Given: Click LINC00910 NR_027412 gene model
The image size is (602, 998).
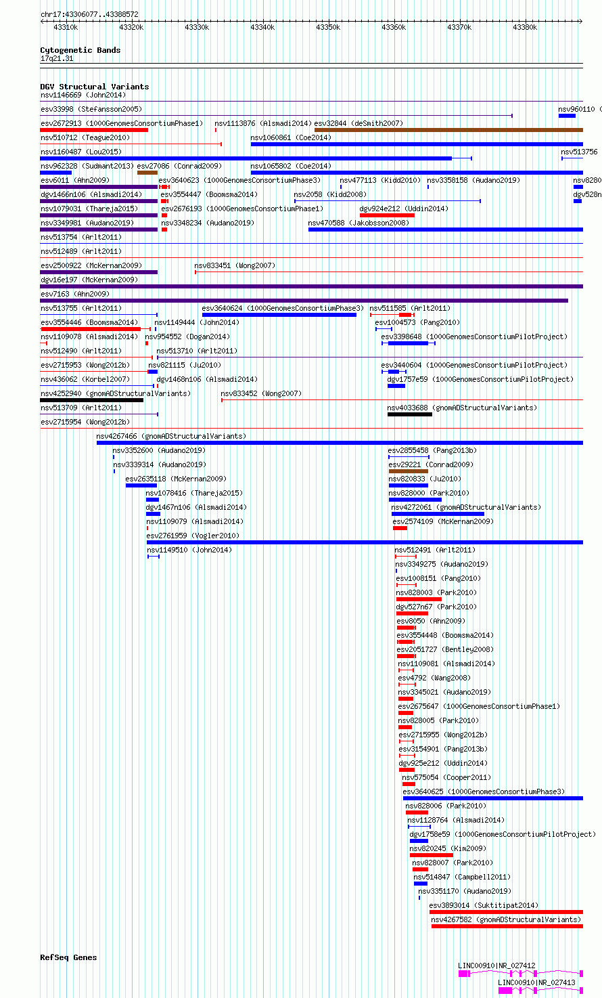Looking at the screenshot, I should pos(520,974).
